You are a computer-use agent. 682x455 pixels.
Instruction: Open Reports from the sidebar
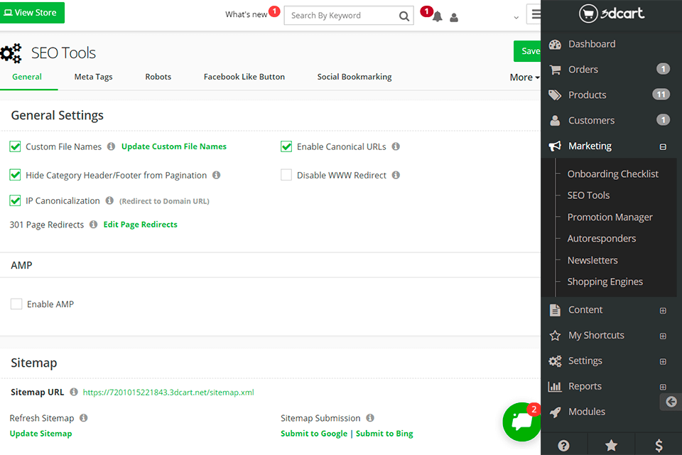[585, 386]
